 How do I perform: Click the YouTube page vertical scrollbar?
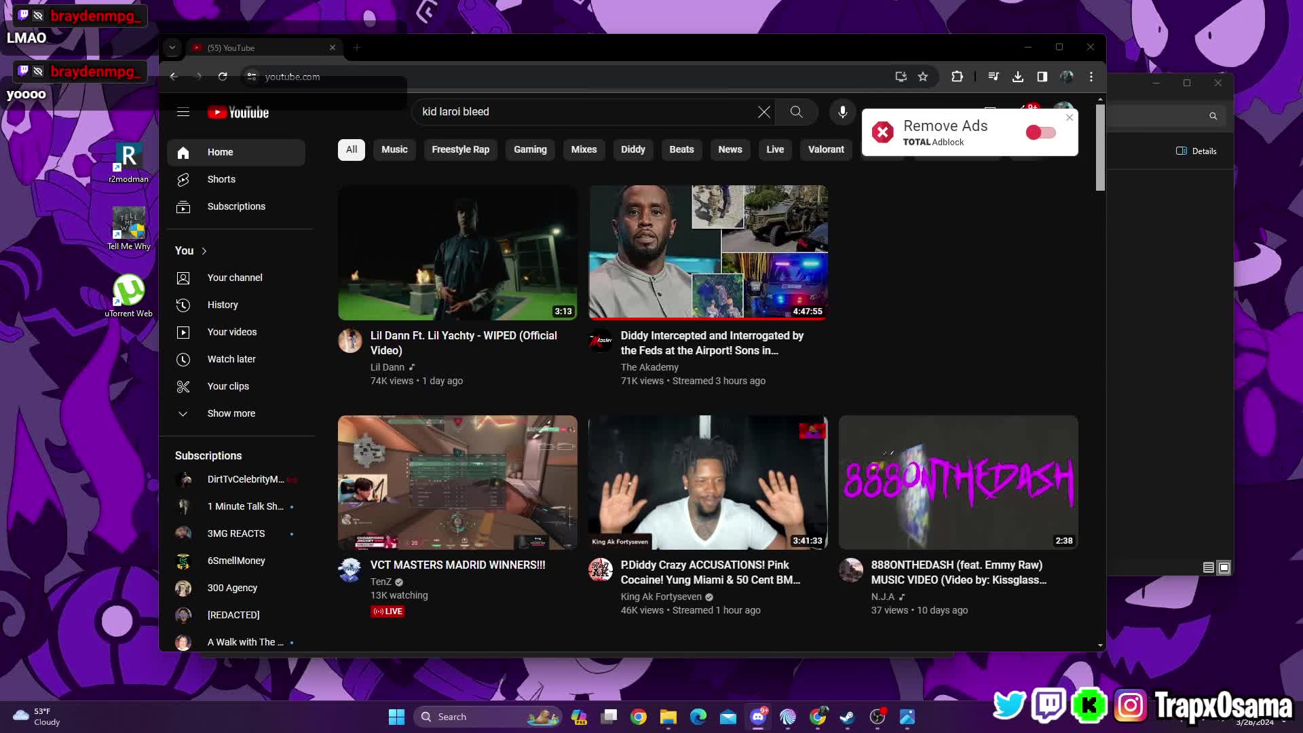[x=1100, y=148]
